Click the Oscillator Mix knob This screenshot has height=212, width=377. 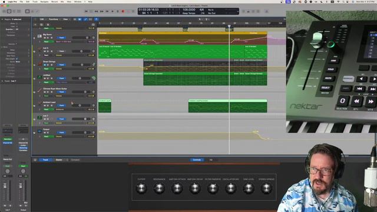(x=230, y=188)
